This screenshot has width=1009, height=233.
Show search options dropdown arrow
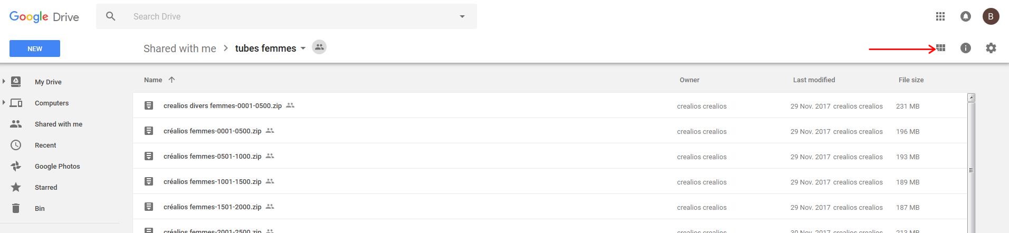[462, 16]
